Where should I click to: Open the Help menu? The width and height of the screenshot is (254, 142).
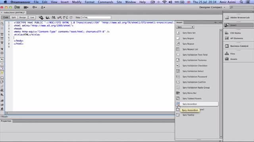click(142, 2)
